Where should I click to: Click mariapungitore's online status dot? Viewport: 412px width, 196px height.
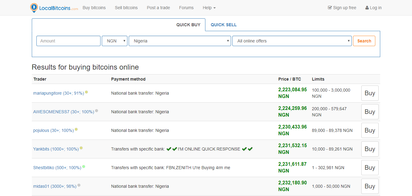coord(86,92)
